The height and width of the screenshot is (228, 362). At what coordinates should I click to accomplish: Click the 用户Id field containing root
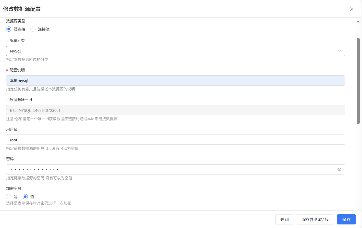pos(176,140)
